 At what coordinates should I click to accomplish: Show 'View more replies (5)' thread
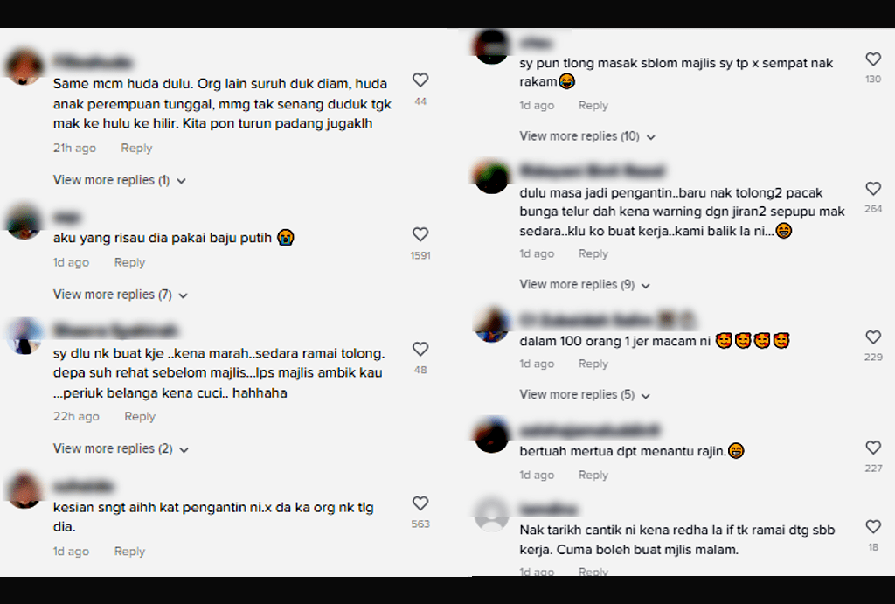coord(585,394)
